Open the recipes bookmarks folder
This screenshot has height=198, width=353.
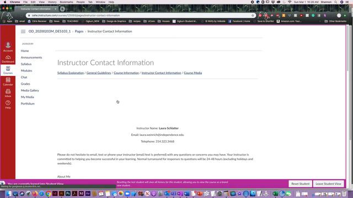(135, 21)
